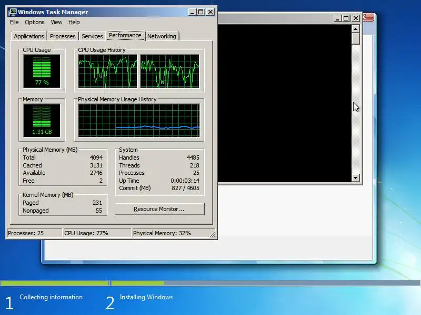Click the CPU Usage 77 % gauge
The width and height of the screenshot is (421, 315).
coord(42,71)
